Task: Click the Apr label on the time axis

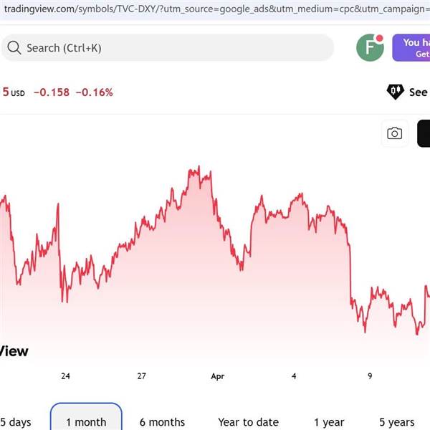Action: click(x=218, y=376)
